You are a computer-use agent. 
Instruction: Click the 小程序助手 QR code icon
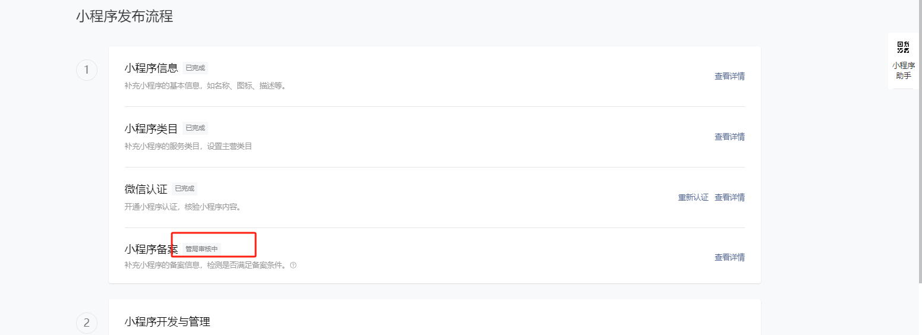click(903, 48)
